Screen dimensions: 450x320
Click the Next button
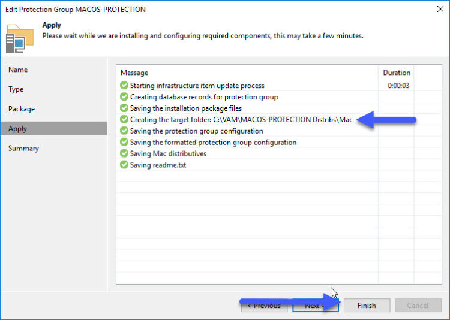pos(316,306)
